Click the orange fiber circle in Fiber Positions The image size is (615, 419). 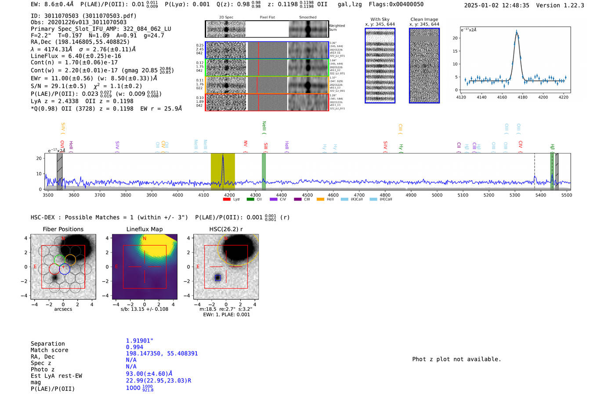[70, 260]
